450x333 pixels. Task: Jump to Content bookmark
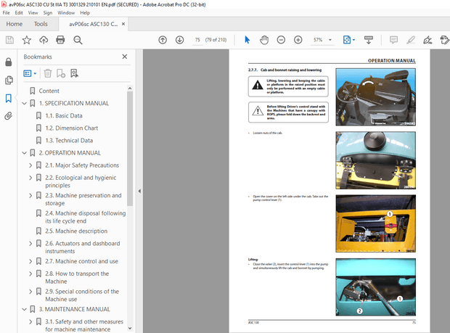[49, 91]
